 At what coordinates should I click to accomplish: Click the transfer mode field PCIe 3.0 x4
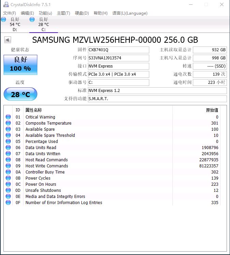119,74
